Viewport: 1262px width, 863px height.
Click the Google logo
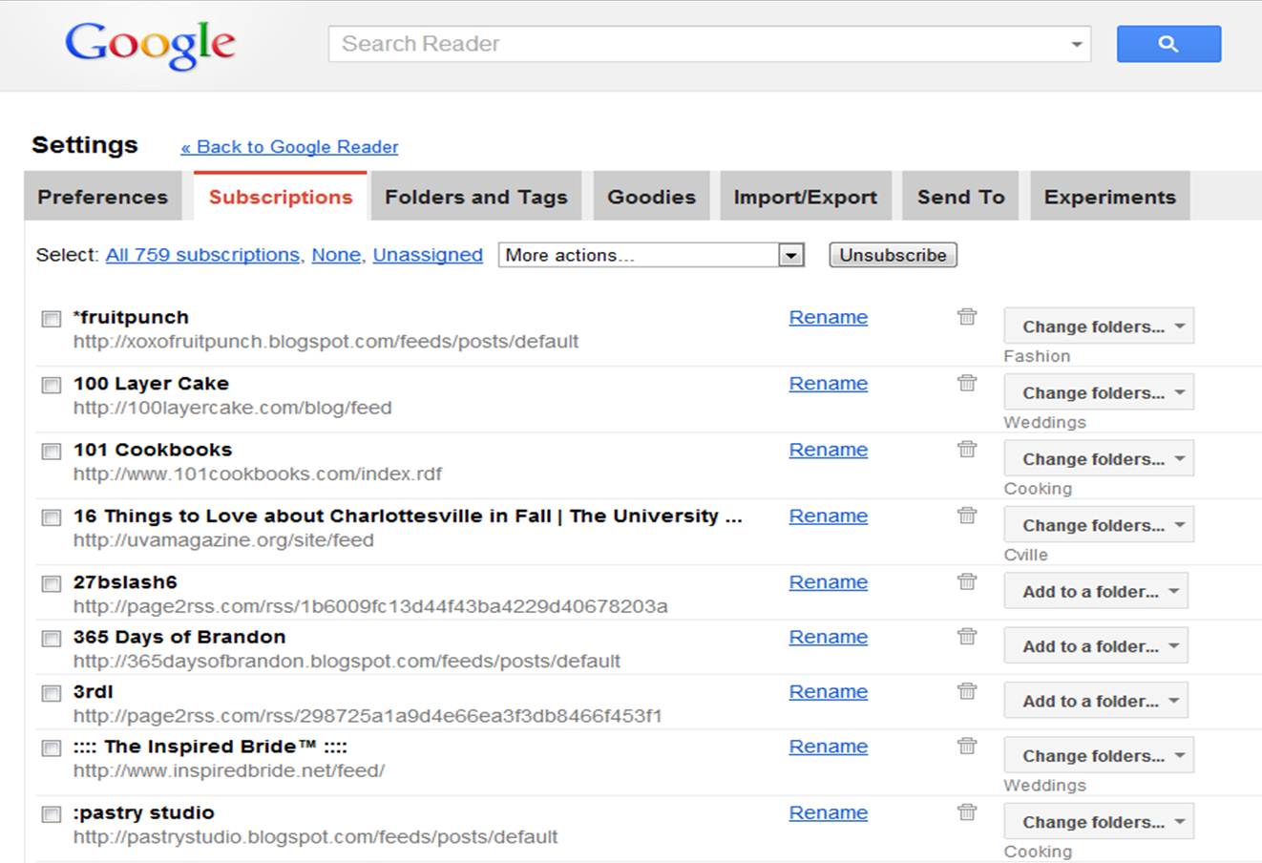point(150,45)
